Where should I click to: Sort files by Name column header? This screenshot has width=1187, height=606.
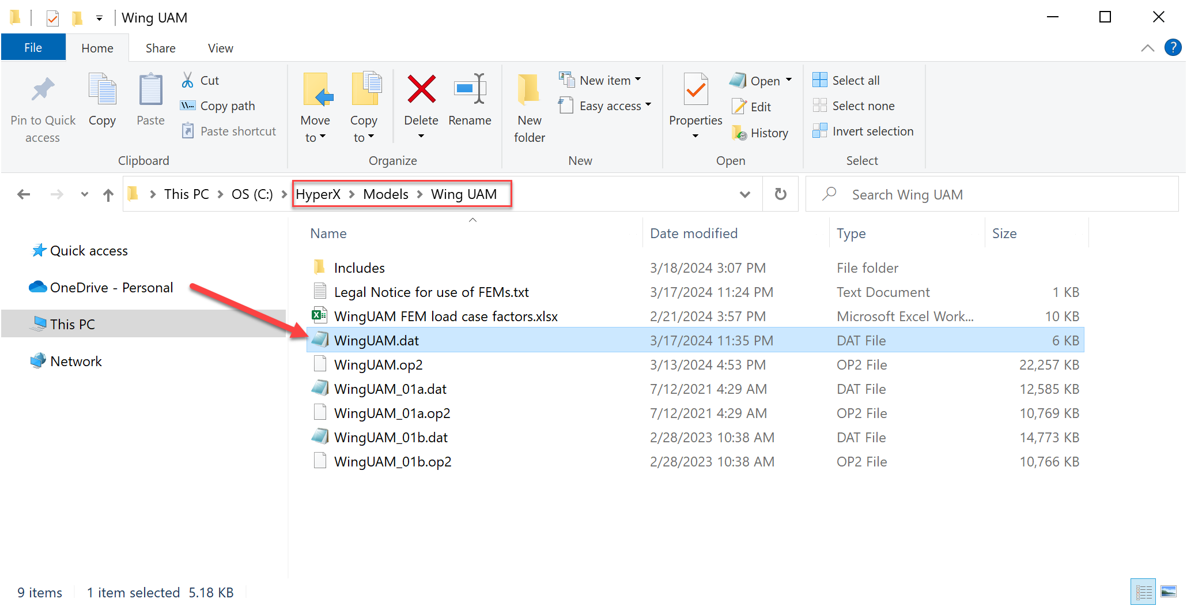(x=328, y=234)
